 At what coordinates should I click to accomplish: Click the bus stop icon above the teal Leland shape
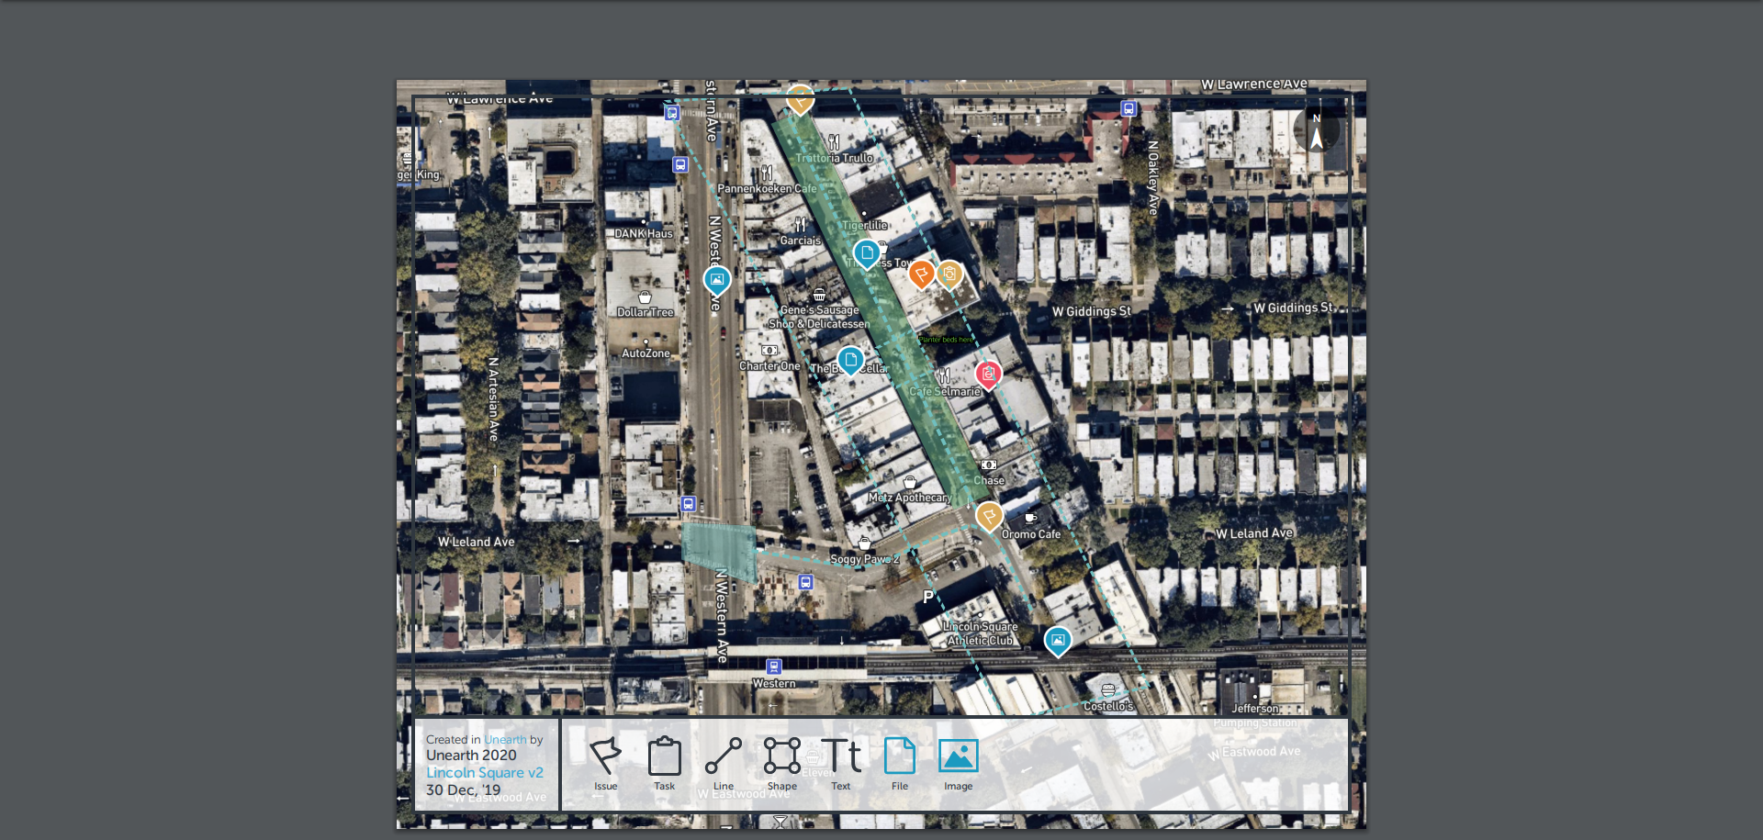coord(689,504)
